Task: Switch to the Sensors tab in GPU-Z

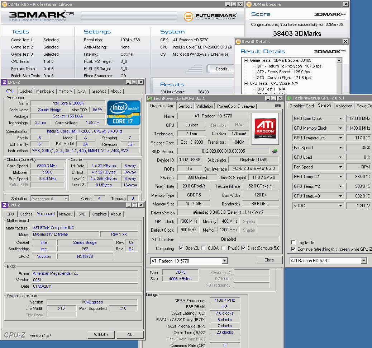Action: (185, 106)
